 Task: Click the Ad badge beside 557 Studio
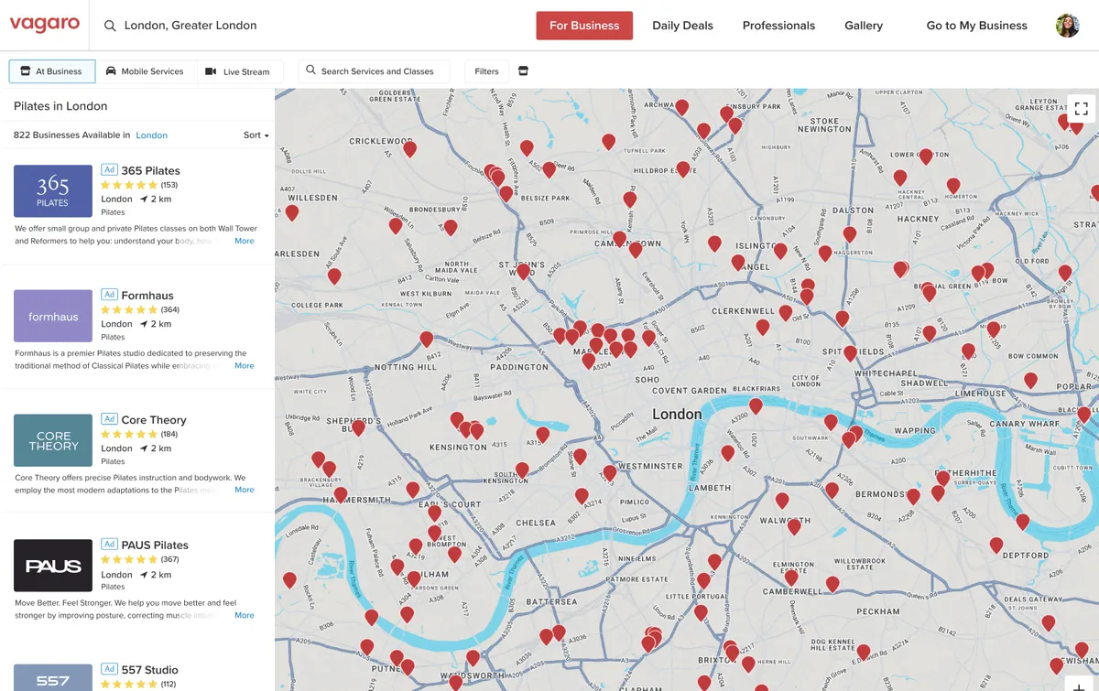tap(109, 669)
